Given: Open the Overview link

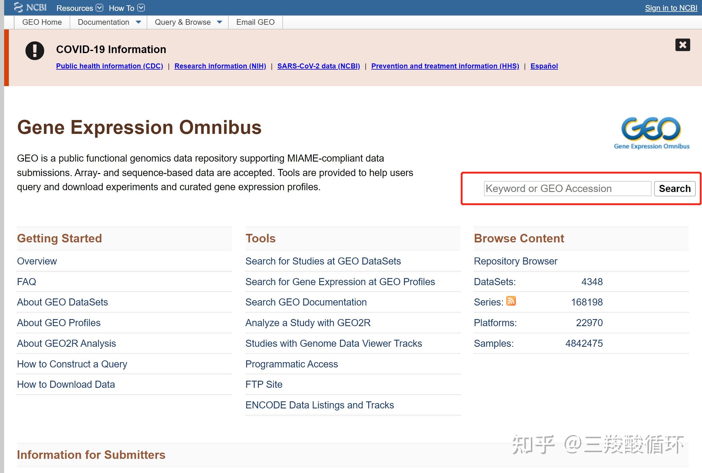Looking at the screenshot, I should pos(37,261).
